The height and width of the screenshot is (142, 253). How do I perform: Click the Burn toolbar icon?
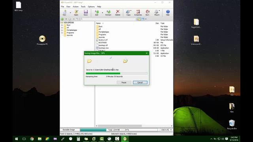[147, 13]
